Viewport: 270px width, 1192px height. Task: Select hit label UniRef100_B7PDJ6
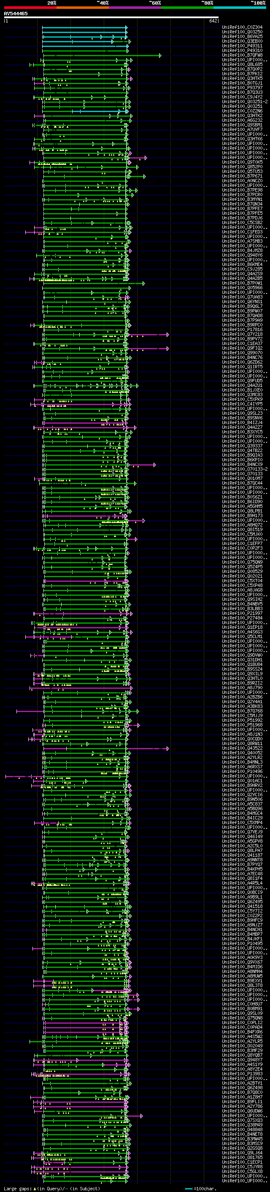(242, 218)
